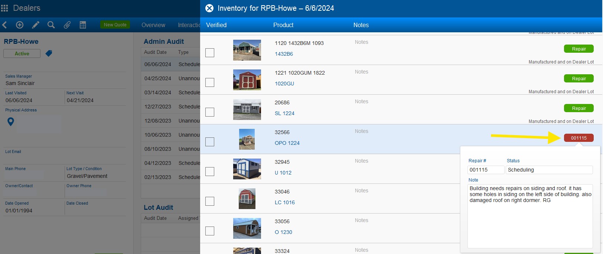Open the thumbnail photo for product 33056
The image size is (603, 254).
[x=247, y=228]
